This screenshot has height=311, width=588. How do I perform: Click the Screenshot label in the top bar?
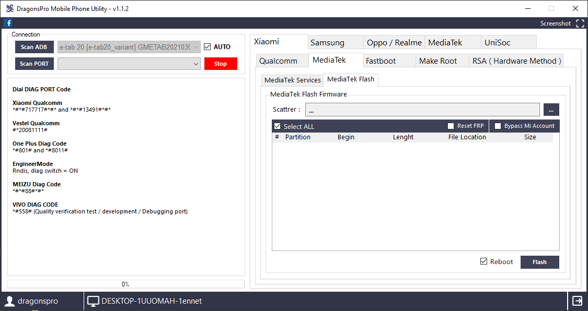(x=556, y=23)
